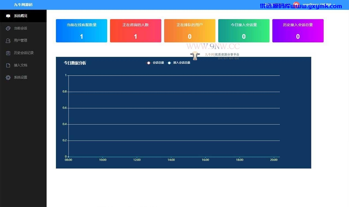Open the 历史接入会话总量 purple card
The height and width of the screenshot is (207, 349).
(x=298, y=31)
